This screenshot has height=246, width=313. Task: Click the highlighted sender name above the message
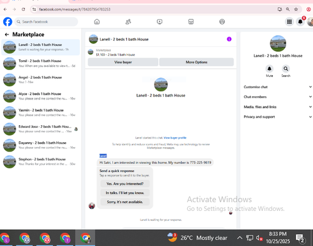tap(103, 156)
